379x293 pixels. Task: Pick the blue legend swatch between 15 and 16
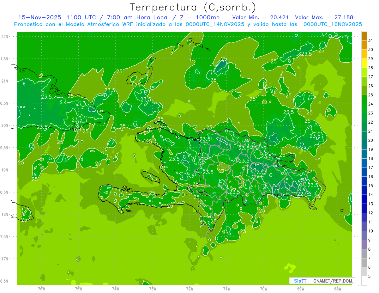364,181
